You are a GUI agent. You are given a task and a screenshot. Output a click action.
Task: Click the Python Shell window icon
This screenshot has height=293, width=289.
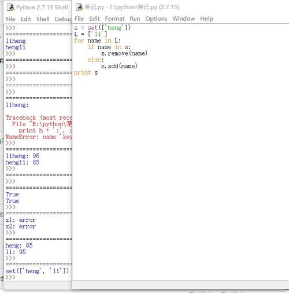coord(10,8)
